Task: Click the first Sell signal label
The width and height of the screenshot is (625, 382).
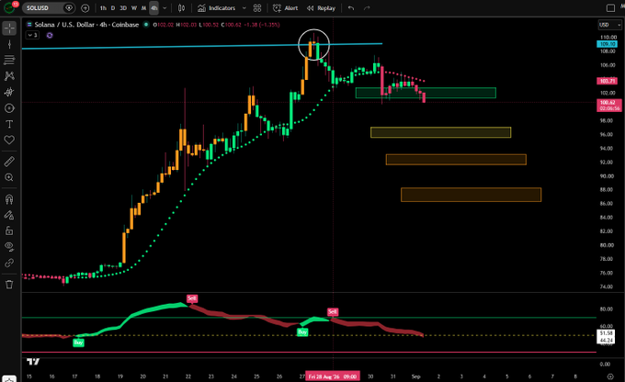Action: click(192, 298)
